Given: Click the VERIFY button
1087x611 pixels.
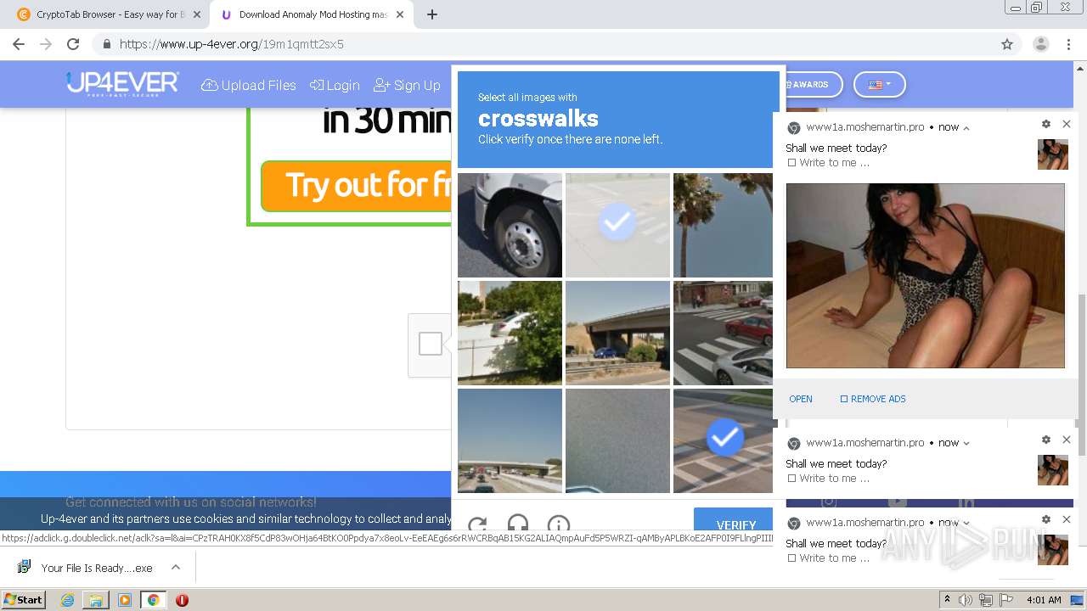Looking at the screenshot, I should 735,520.
